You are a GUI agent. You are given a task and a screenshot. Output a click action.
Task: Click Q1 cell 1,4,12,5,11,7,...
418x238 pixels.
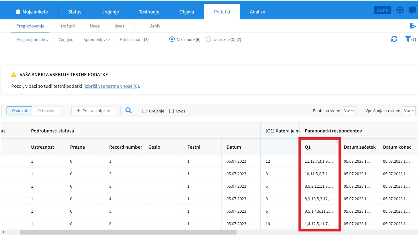tap(319, 224)
